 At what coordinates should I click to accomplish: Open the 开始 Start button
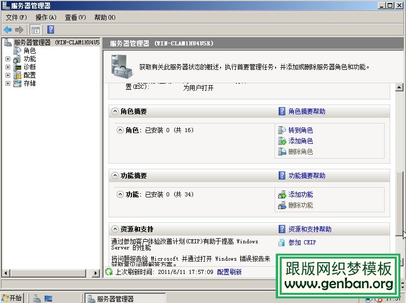(x=12, y=298)
